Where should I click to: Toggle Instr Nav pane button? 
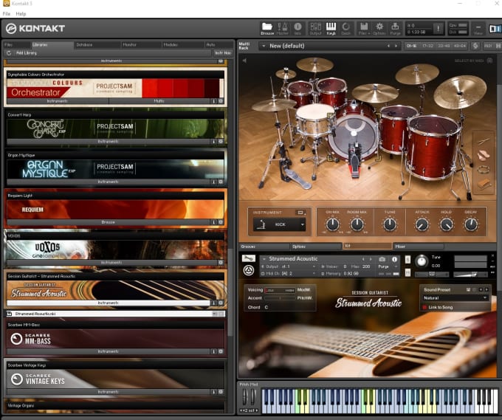click(x=223, y=53)
